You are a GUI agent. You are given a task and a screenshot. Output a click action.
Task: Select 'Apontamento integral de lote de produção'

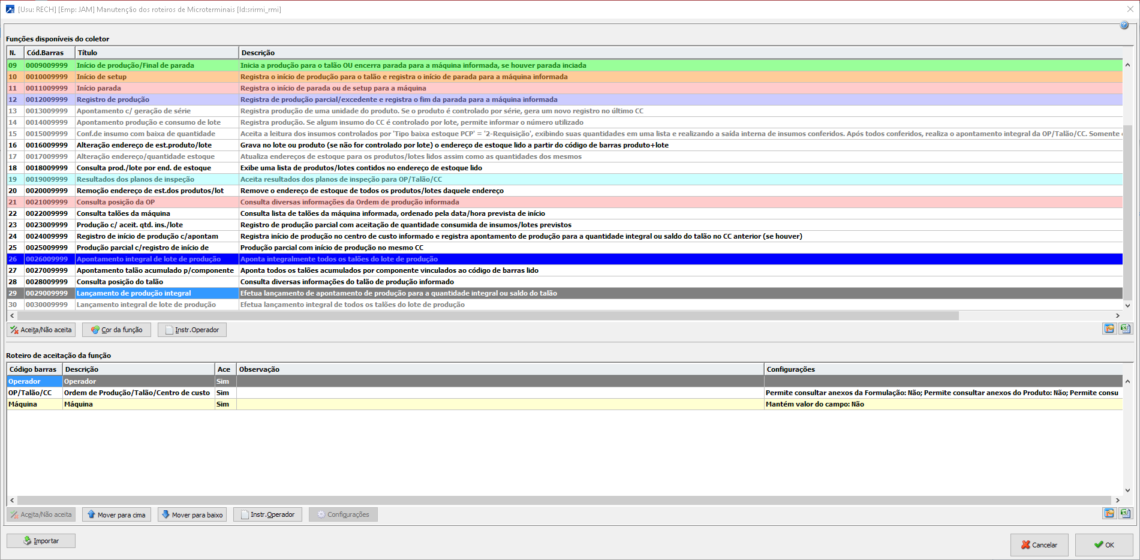click(564, 259)
